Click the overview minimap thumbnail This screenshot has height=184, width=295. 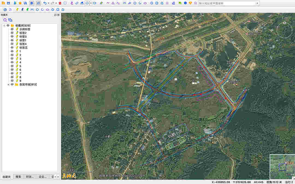(x=282, y=167)
